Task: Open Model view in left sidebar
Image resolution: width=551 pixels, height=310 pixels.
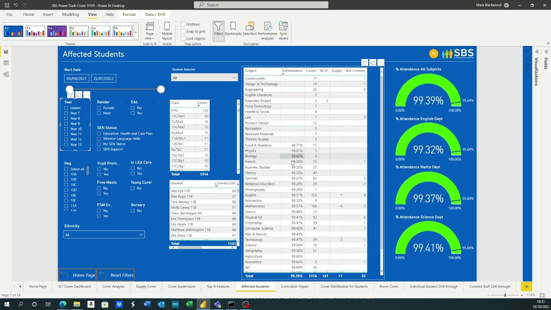Action: click(x=6, y=74)
